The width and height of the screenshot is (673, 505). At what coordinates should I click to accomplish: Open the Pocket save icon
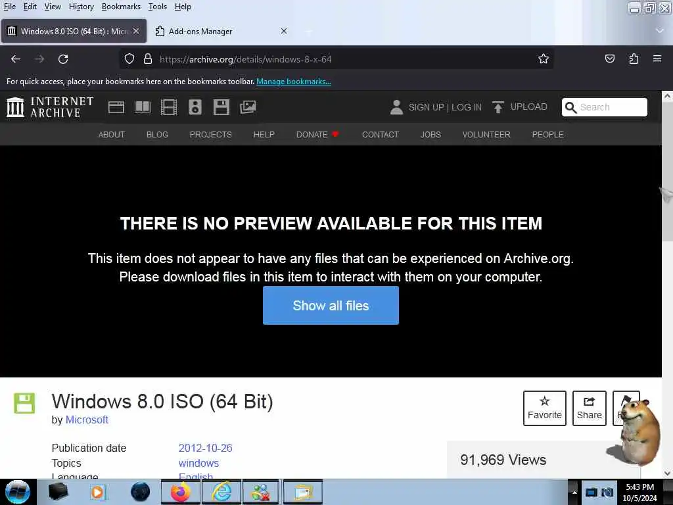point(609,59)
